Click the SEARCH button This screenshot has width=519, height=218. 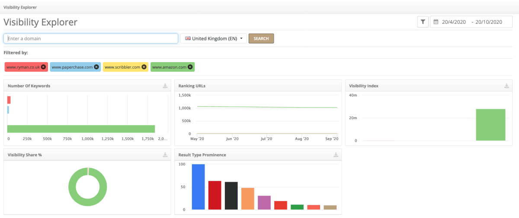pyautogui.click(x=261, y=38)
